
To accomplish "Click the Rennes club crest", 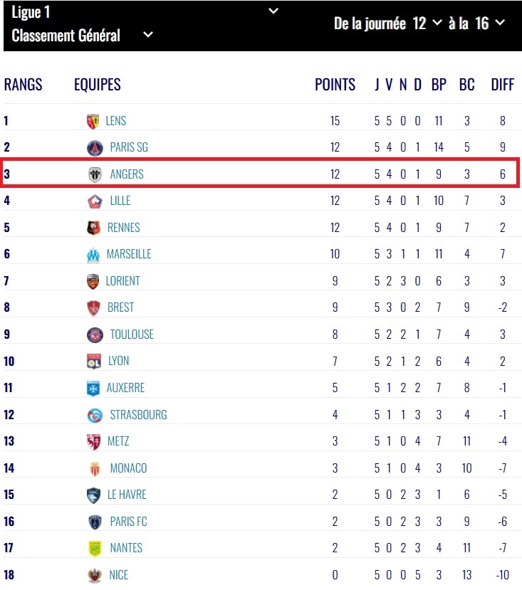I will (x=93, y=228).
